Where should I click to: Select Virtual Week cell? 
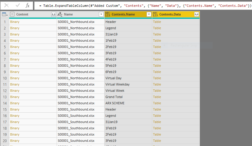tap(128, 91)
